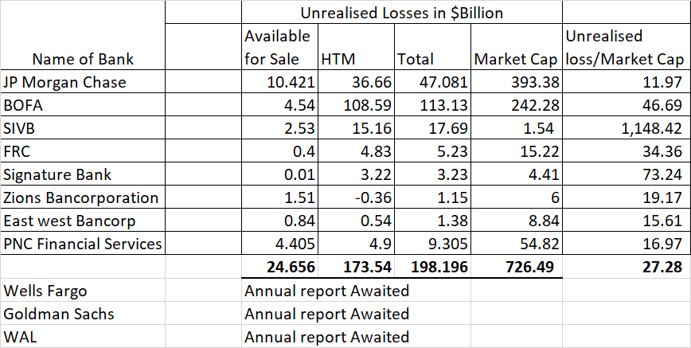The height and width of the screenshot is (348, 691).
Task: Select the Unrealised Losses in $Billion header
Action: 401,13
